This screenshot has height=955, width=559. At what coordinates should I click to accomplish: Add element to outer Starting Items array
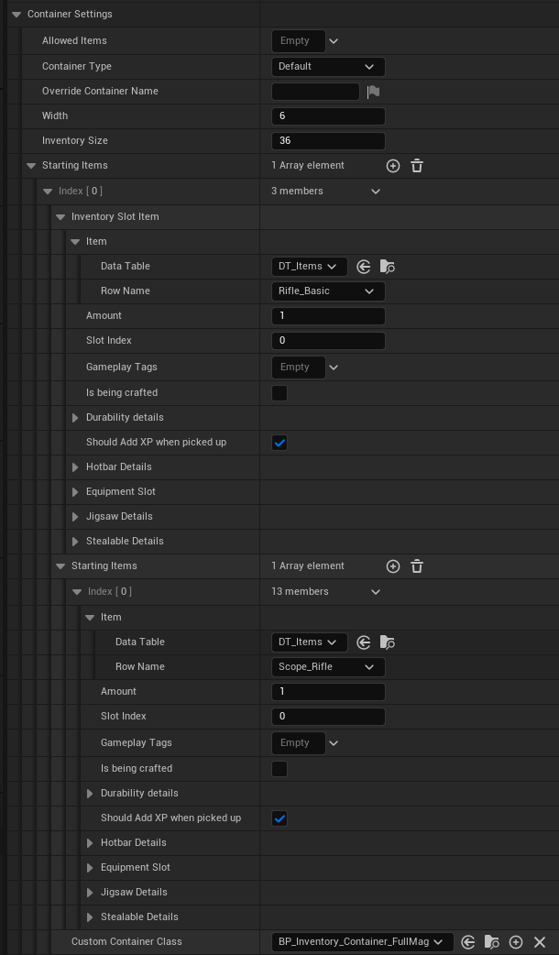coord(393,166)
